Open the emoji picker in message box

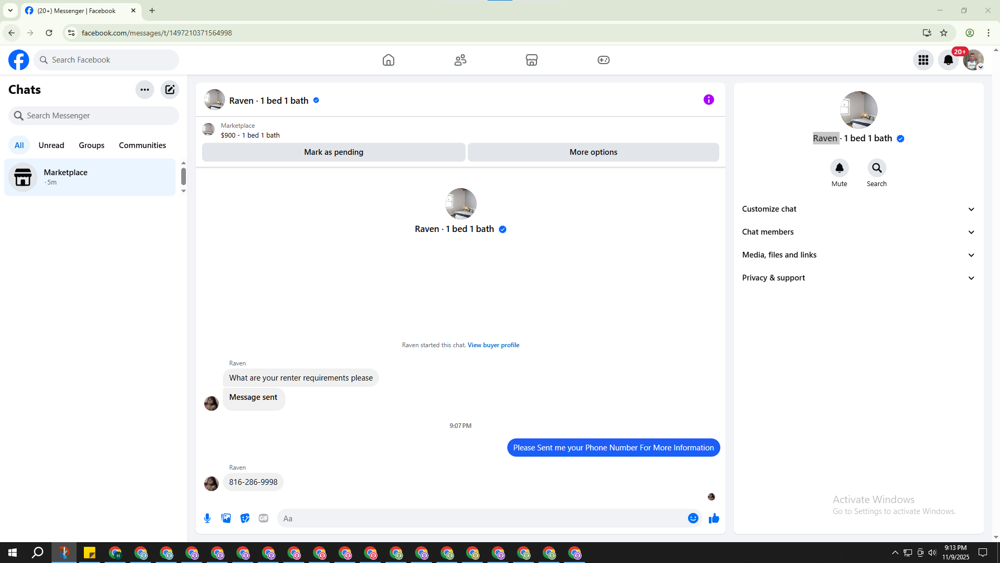tap(693, 518)
